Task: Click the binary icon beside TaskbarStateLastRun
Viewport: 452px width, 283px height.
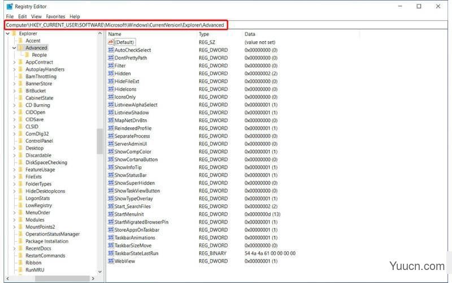Action: click(x=111, y=253)
